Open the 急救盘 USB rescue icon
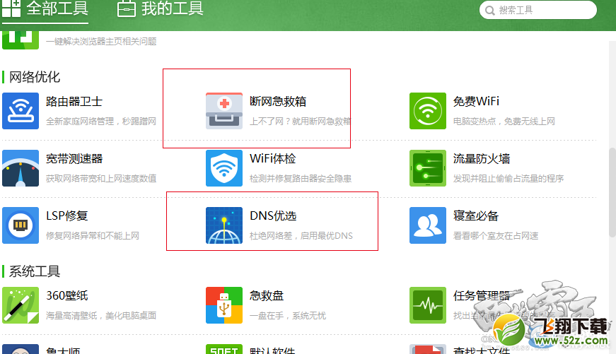 point(224,305)
